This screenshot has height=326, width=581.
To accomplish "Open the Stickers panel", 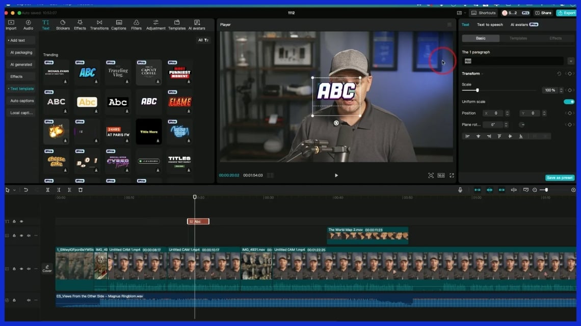I will pos(63,24).
